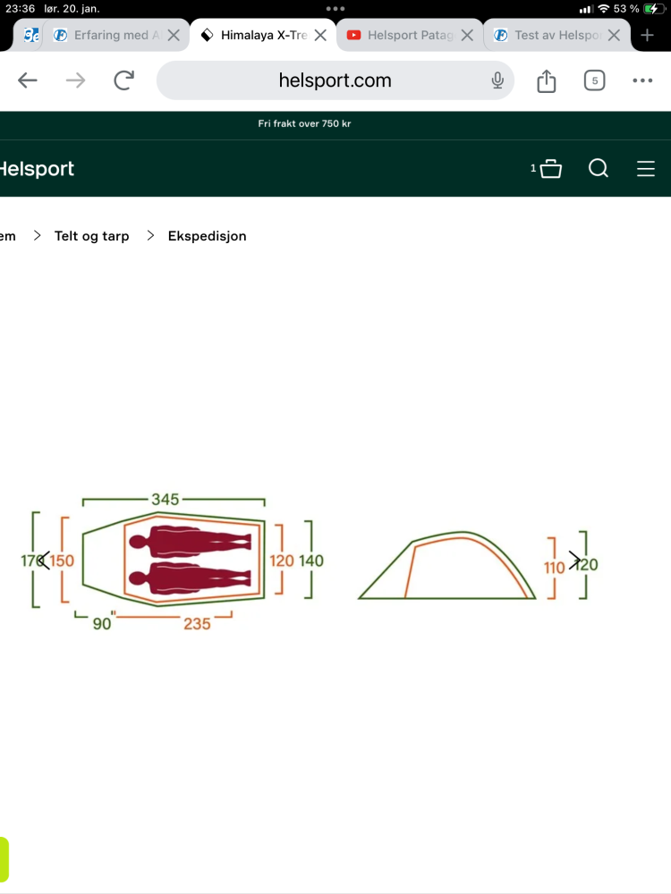
Task: Add a new browser tab
Action: pos(648,36)
